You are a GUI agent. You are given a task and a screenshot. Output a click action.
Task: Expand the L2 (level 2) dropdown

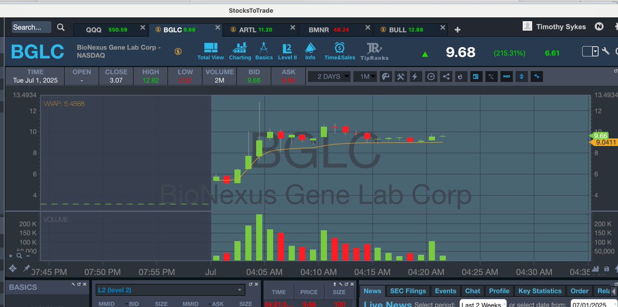pyautogui.click(x=170, y=291)
